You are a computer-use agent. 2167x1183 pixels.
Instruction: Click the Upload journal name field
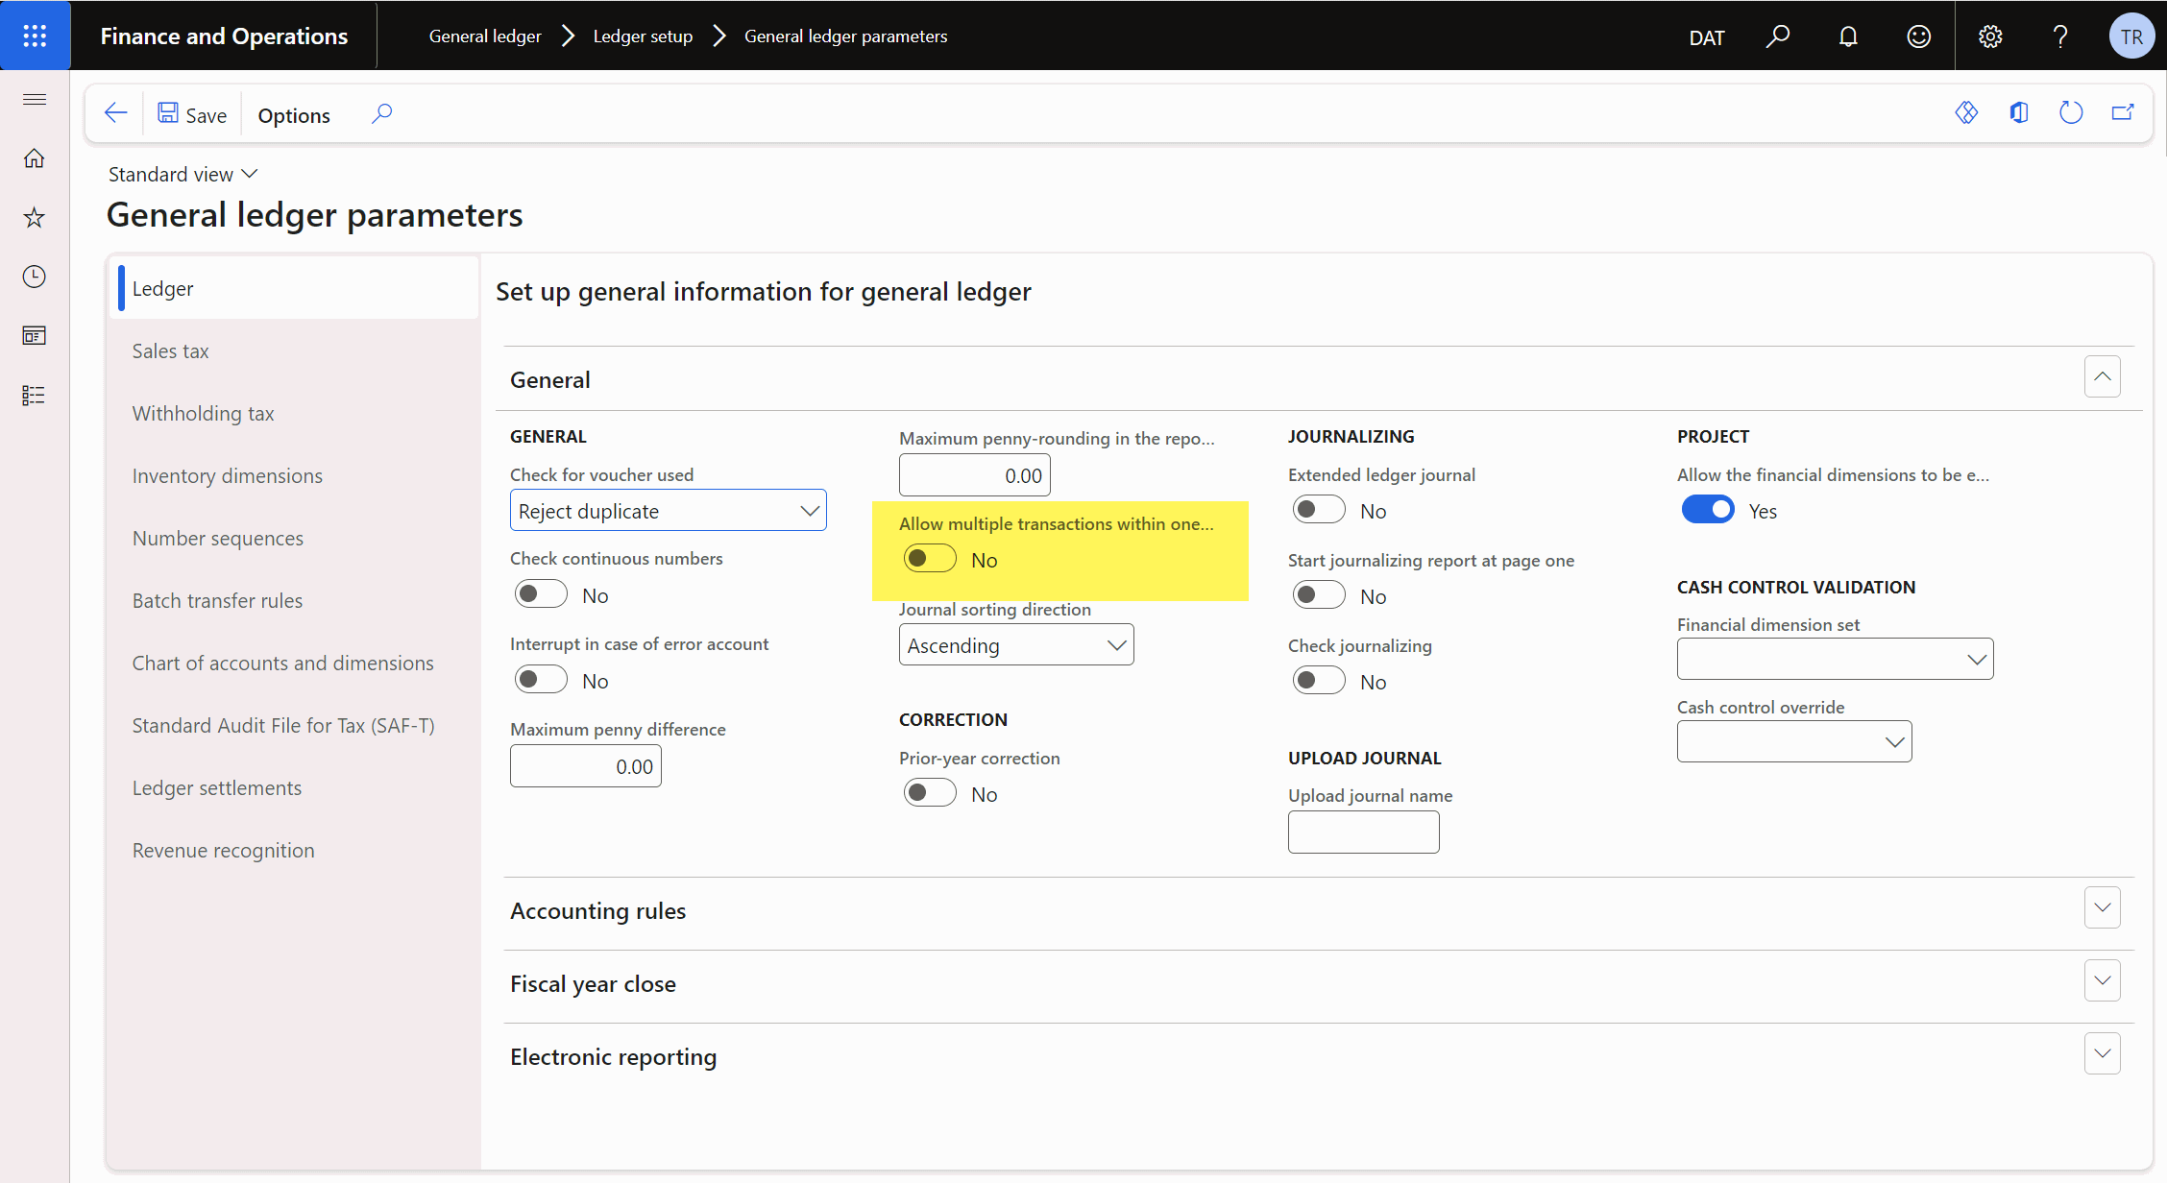pyautogui.click(x=1363, y=832)
